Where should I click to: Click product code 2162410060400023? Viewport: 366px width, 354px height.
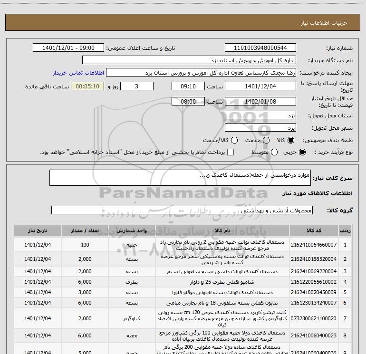314,335
